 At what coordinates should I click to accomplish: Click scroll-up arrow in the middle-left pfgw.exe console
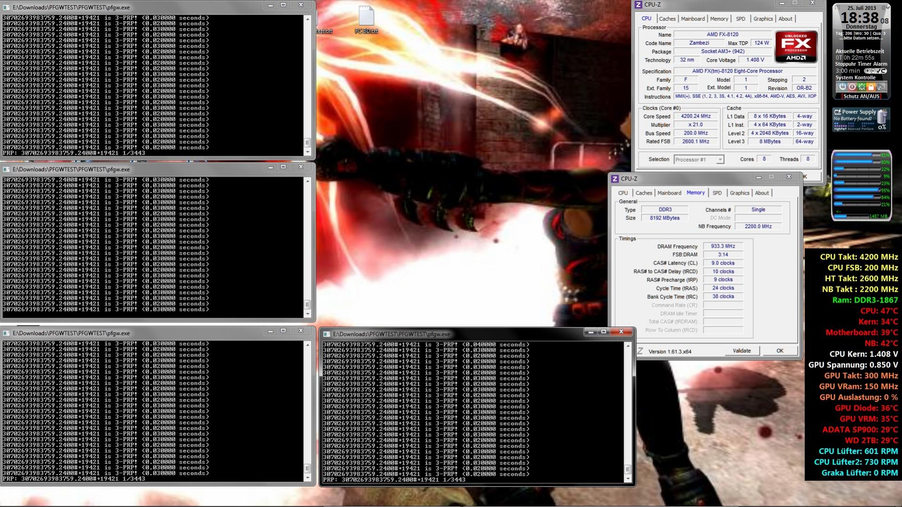[308, 181]
